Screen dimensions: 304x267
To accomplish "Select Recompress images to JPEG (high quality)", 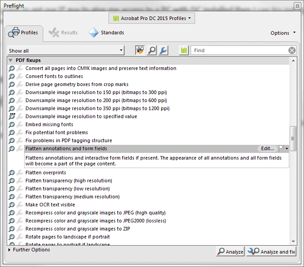I will pyautogui.click(x=96, y=213).
